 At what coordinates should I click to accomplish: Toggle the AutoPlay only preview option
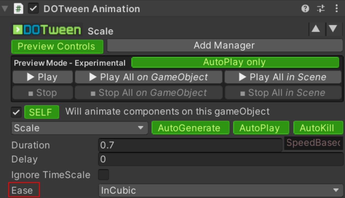click(x=235, y=62)
